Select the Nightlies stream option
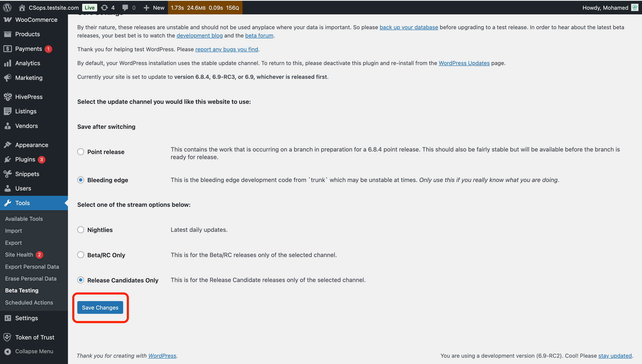The height and width of the screenshot is (364, 642). 81,230
